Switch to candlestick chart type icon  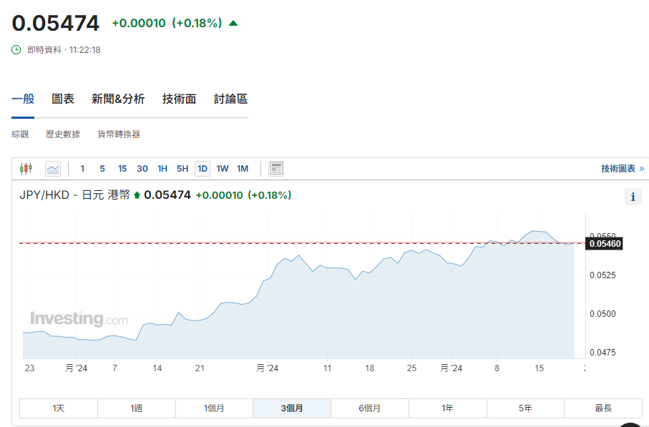pyautogui.click(x=26, y=169)
